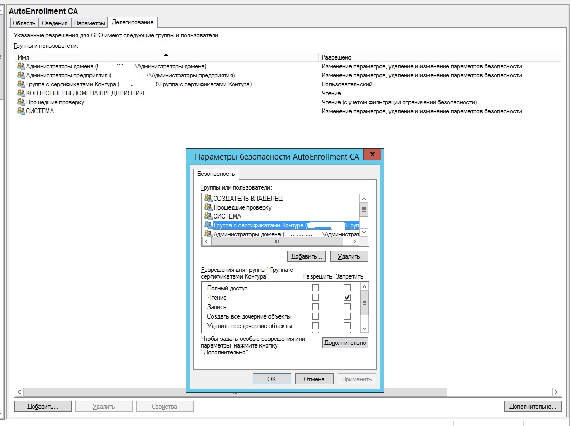Click Удалить button in security dialog
Screen dimensions: 570x426
349,256
